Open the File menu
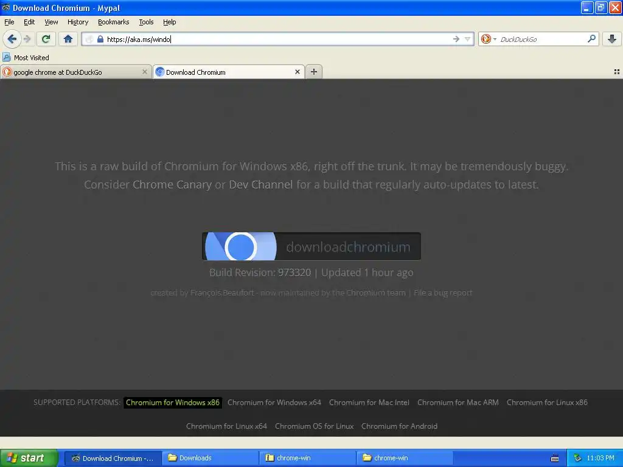 pos(9,22)
